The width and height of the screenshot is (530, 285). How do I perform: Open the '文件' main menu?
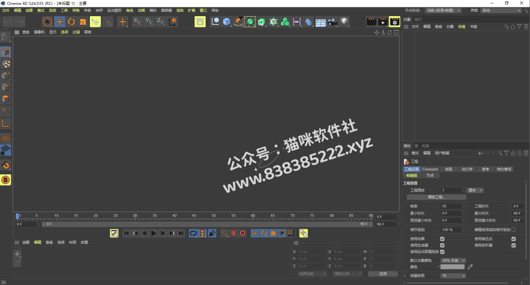coord(6,10)
